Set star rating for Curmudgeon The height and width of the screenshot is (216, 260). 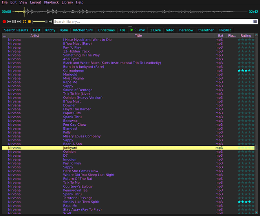(246, 71)
